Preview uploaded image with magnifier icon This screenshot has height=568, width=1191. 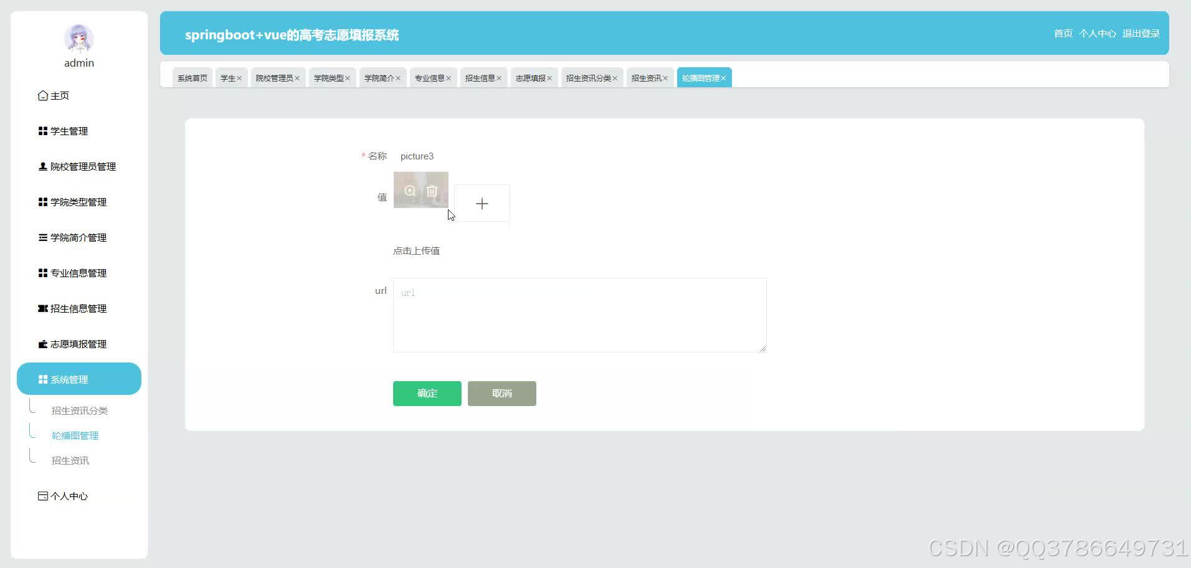tap(410, 191)
